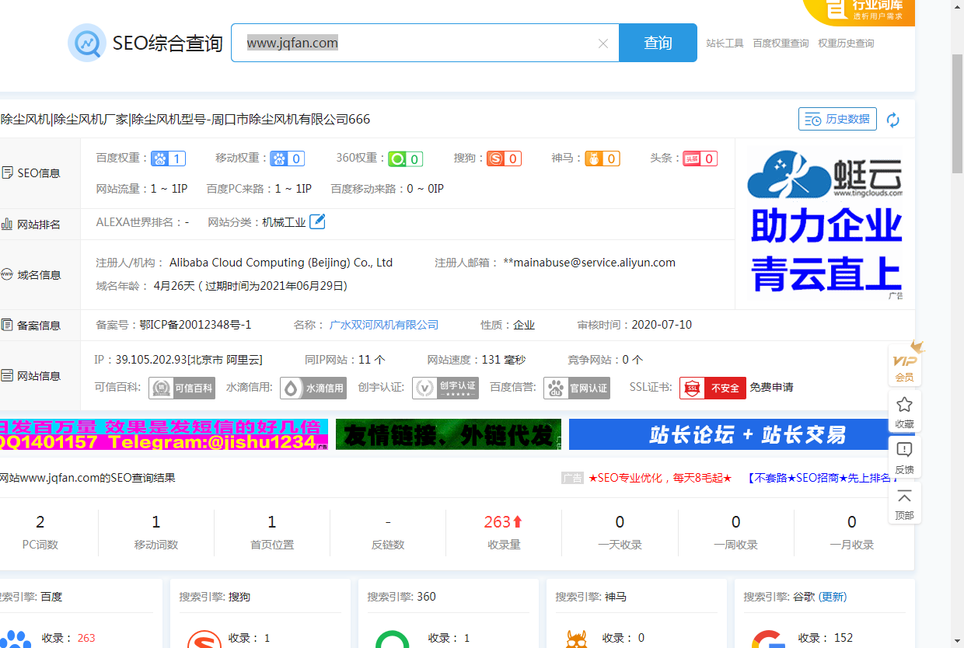Click the 历史数据 button
The image size is (964, 648).
click(x=837, y=119)
